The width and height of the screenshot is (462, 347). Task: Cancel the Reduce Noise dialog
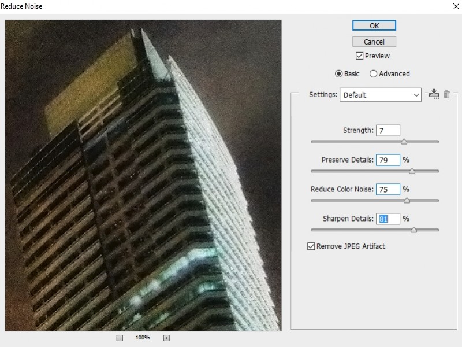pyautogui.click(x=374, y=41)
